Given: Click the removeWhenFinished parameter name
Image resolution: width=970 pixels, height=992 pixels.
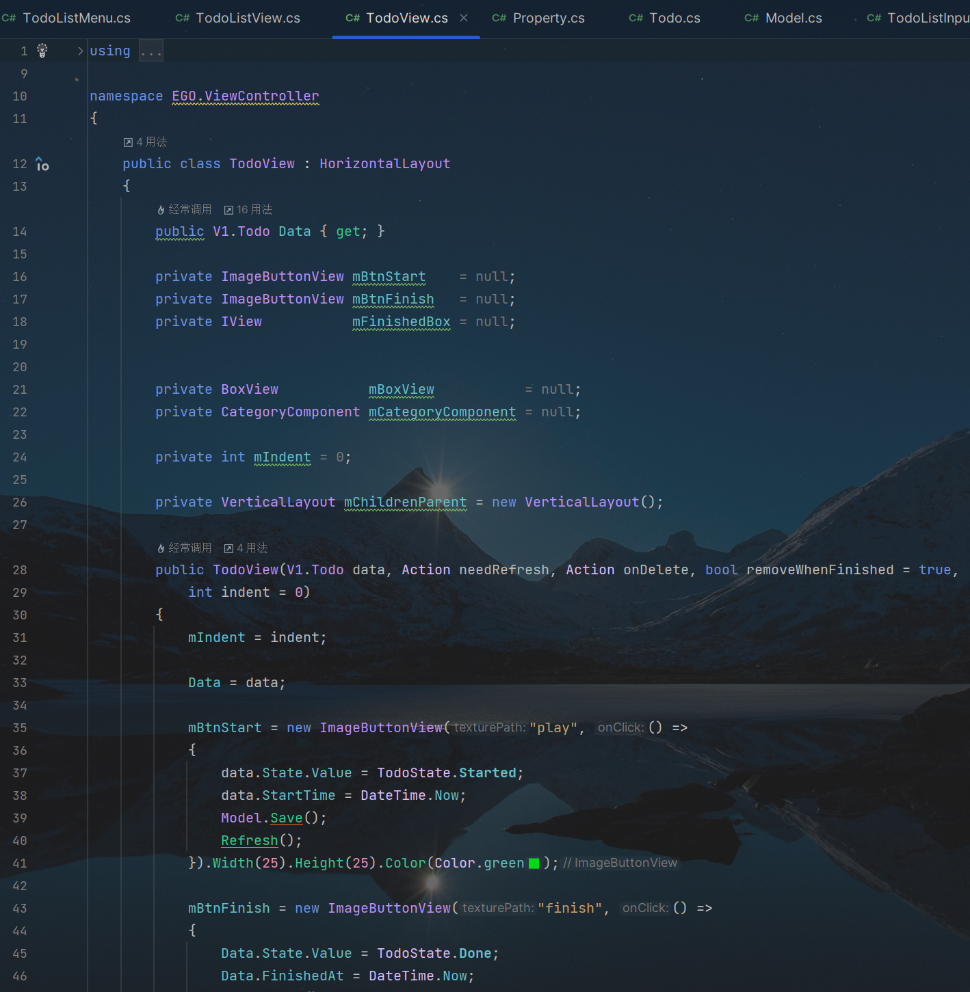Looking at the screenshot, I should tap(820, 569).
